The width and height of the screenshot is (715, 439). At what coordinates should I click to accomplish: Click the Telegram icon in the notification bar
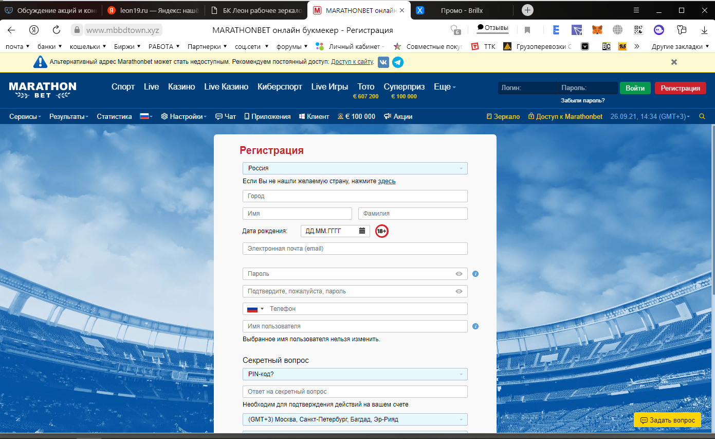pyautogui.click(x=398, y=62)
